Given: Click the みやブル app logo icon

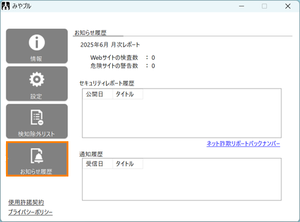Looking at the screenshot, I should click(5, 6).
